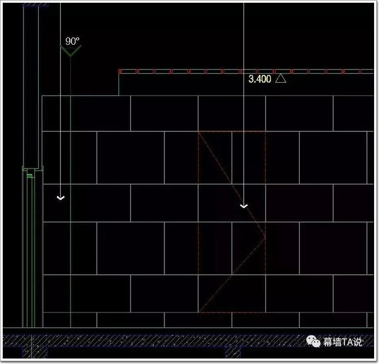
Task: Select the red dashed zigzag opening symbol
Action: (x=232, y=222)
